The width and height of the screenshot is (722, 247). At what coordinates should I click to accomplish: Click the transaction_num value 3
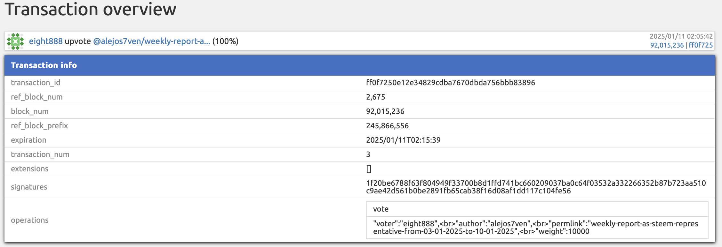368,154
